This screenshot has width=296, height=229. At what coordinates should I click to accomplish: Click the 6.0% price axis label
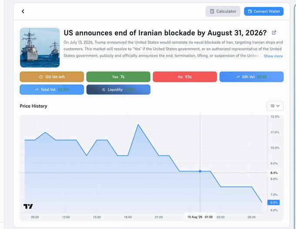point(274,210)
